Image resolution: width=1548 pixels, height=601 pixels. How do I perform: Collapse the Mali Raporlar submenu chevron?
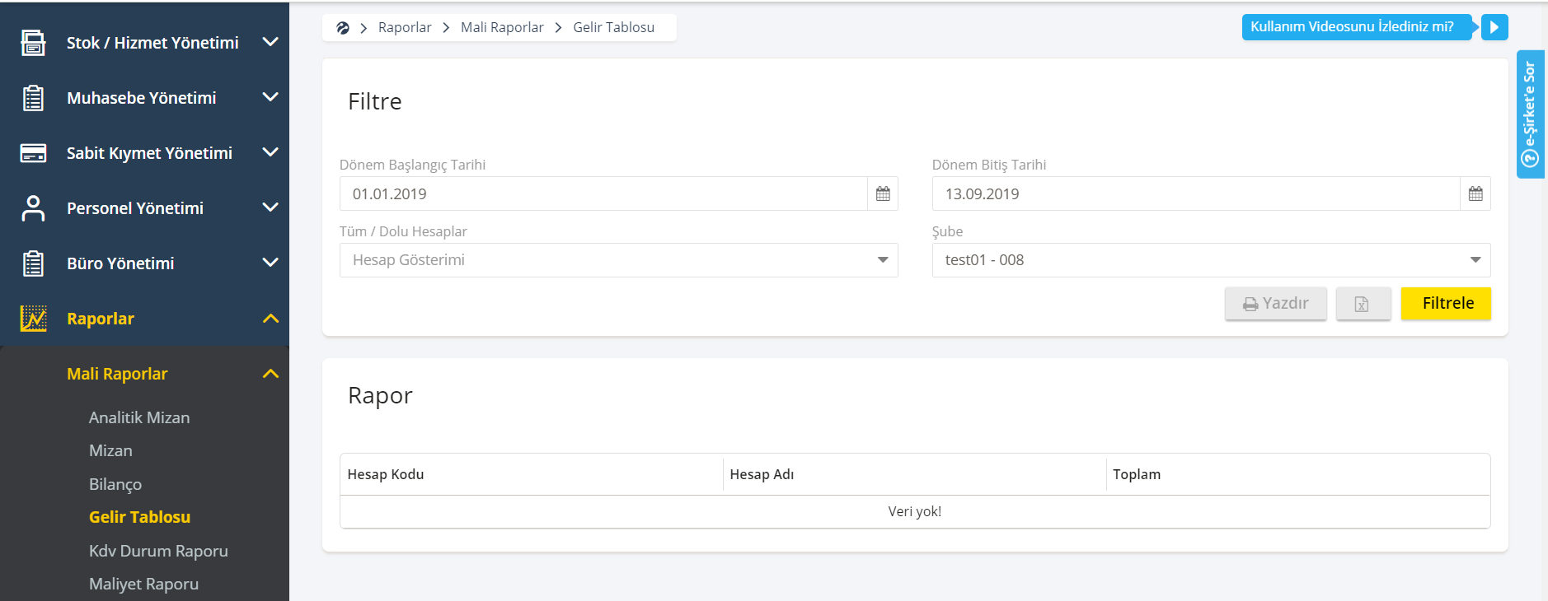[270, 374]
